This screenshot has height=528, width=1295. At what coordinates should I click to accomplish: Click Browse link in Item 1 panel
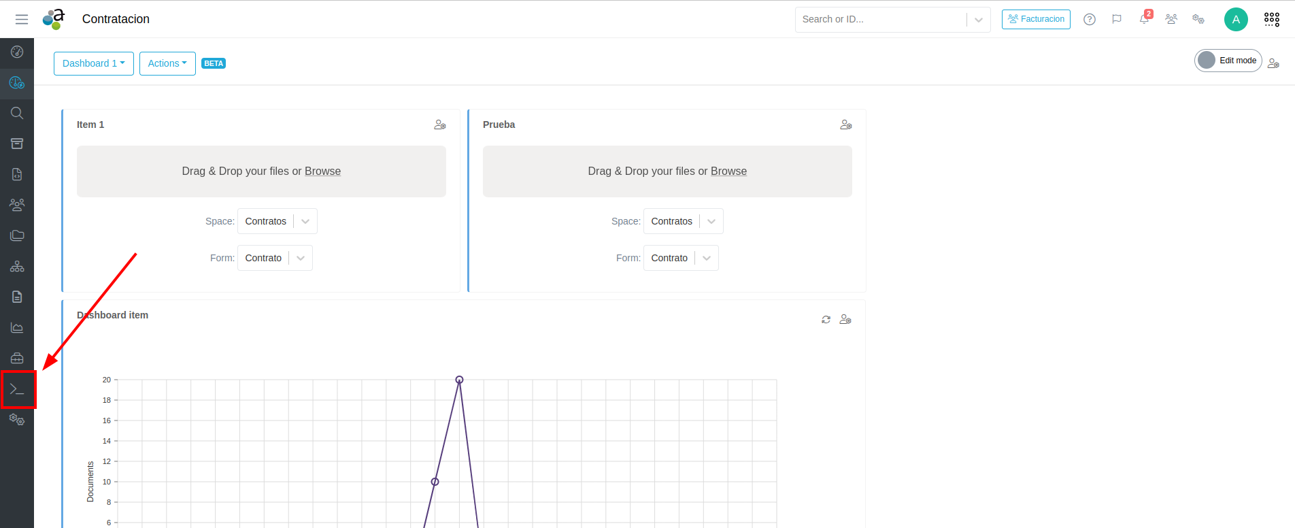click(322, 171)
